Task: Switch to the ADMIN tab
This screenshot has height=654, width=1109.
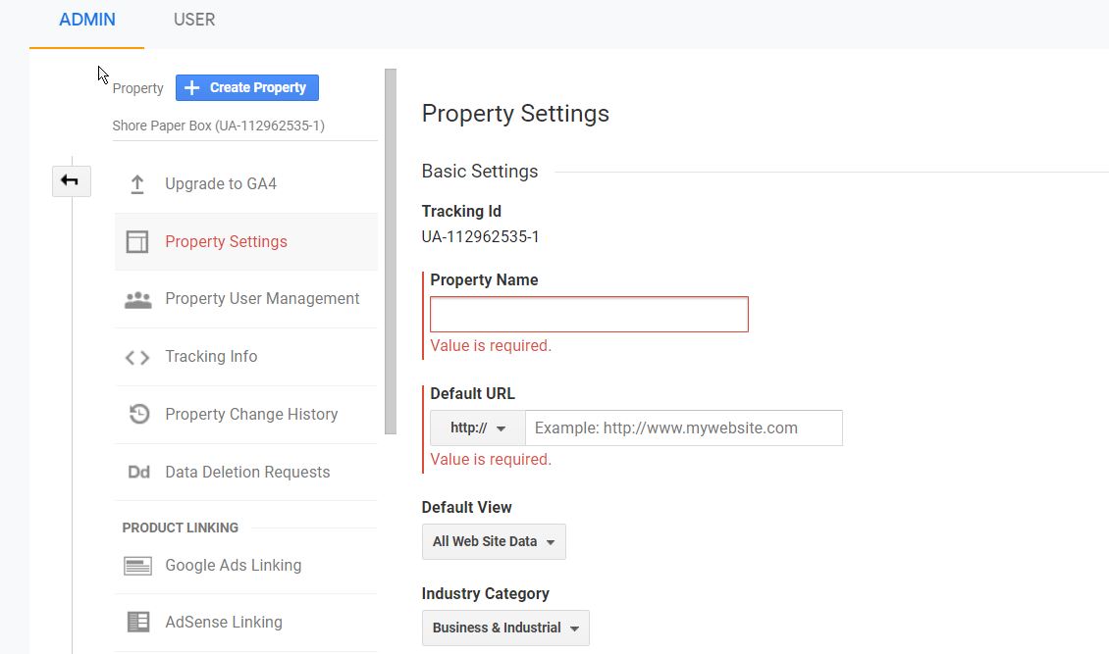Action: point(87,20)
